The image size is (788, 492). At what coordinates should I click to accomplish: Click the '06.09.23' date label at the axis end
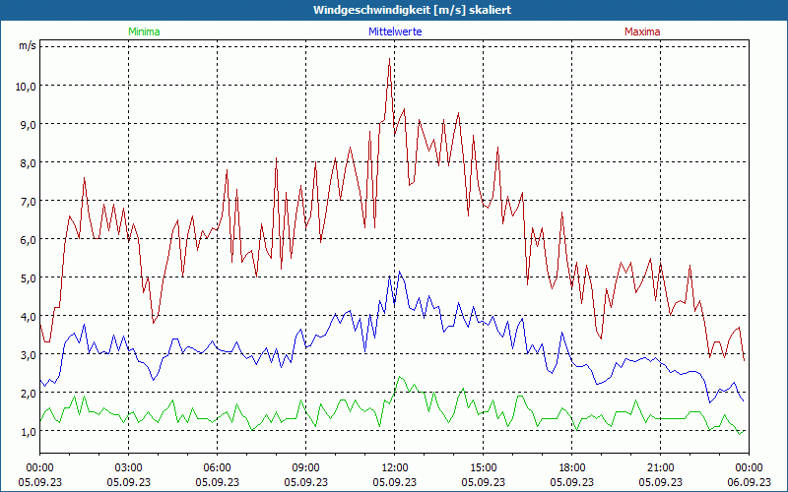(x=749, y=482)
